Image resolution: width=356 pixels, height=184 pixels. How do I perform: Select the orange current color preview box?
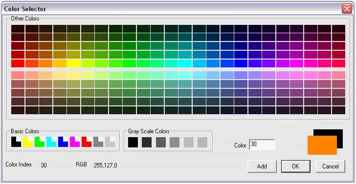322,145
